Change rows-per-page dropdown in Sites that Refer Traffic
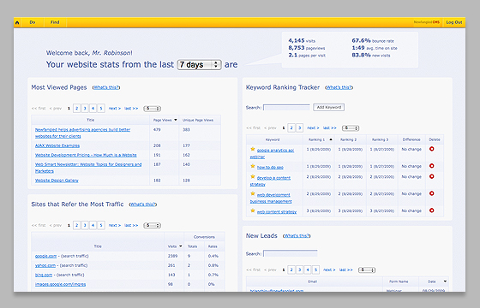The width and height of the screenshot is (480, 308). click(x=153, y=226)
